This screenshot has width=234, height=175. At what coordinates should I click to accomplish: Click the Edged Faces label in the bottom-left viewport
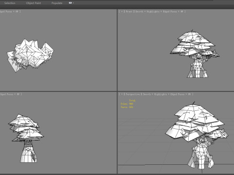[x=6, y=94]
